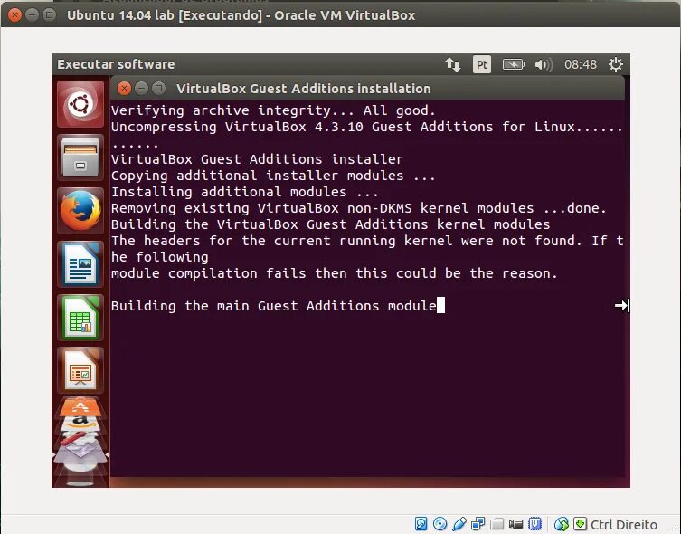Maximize the Guest Additions installation window
This screenshot has width=681, height=534.
click(x=158, y=89)
